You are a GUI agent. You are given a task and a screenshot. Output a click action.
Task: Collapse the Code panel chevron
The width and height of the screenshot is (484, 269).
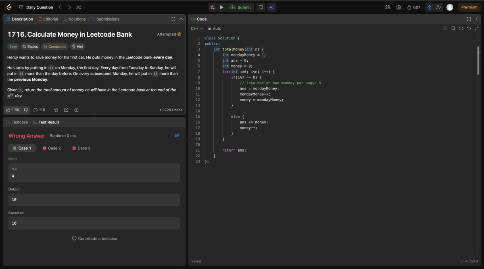(x=476, y=19)
